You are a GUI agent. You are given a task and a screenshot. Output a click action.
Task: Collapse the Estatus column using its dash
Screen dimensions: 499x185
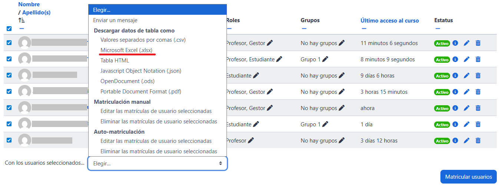pos(438,28)
